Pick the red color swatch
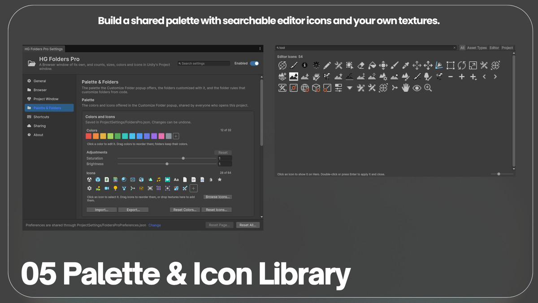Image resolution: width=538 pixels, height=303 pixels. pos(89,136)
